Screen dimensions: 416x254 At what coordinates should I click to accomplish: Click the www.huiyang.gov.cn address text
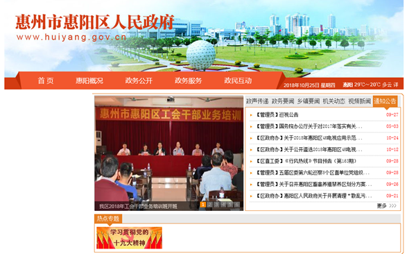click(71, 37)
